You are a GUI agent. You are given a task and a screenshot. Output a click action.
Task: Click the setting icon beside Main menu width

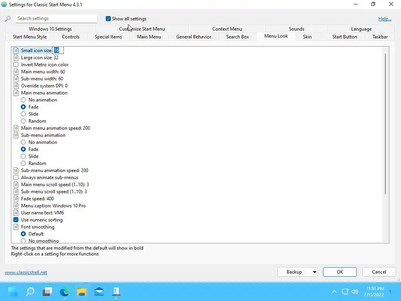16,72
